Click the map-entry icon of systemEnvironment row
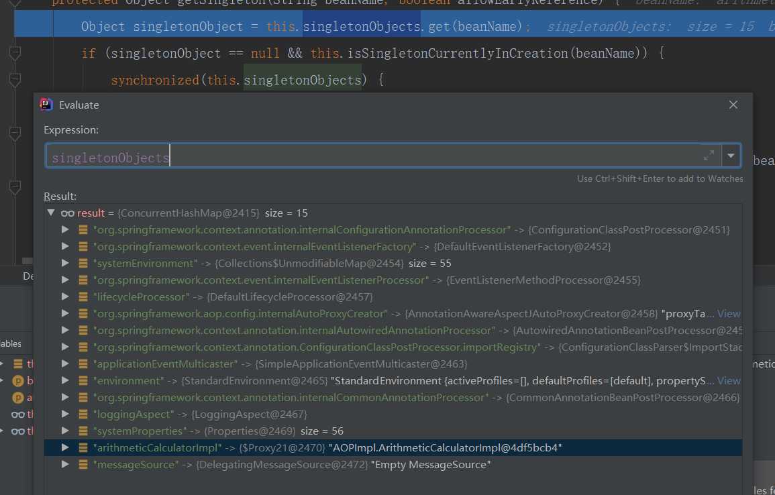Screen dimensions: 775x495 tap(83, 264)
